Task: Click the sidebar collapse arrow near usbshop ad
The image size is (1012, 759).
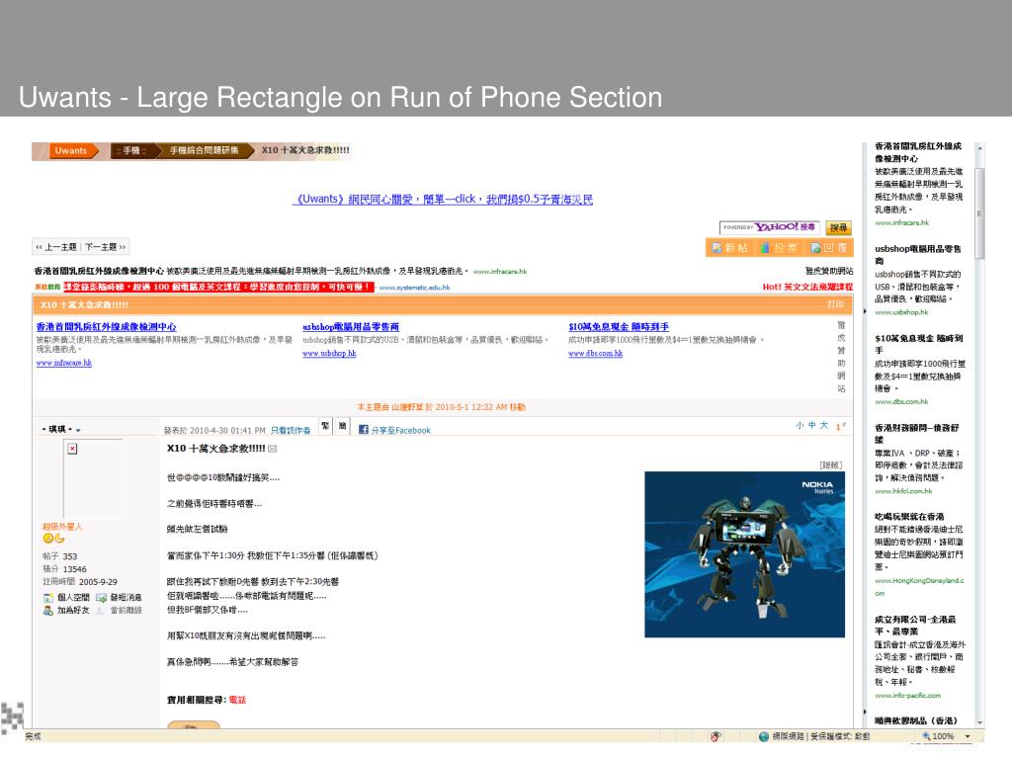Action: (x=866, y=311)
